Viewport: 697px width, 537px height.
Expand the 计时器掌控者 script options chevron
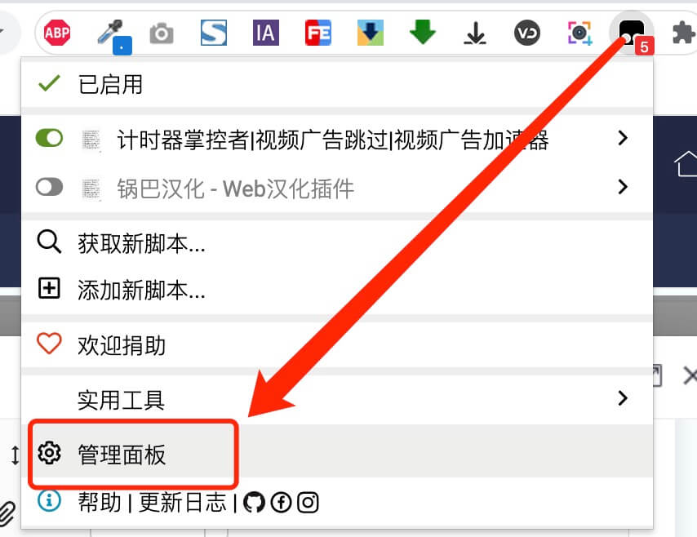[x=623, y=138]
